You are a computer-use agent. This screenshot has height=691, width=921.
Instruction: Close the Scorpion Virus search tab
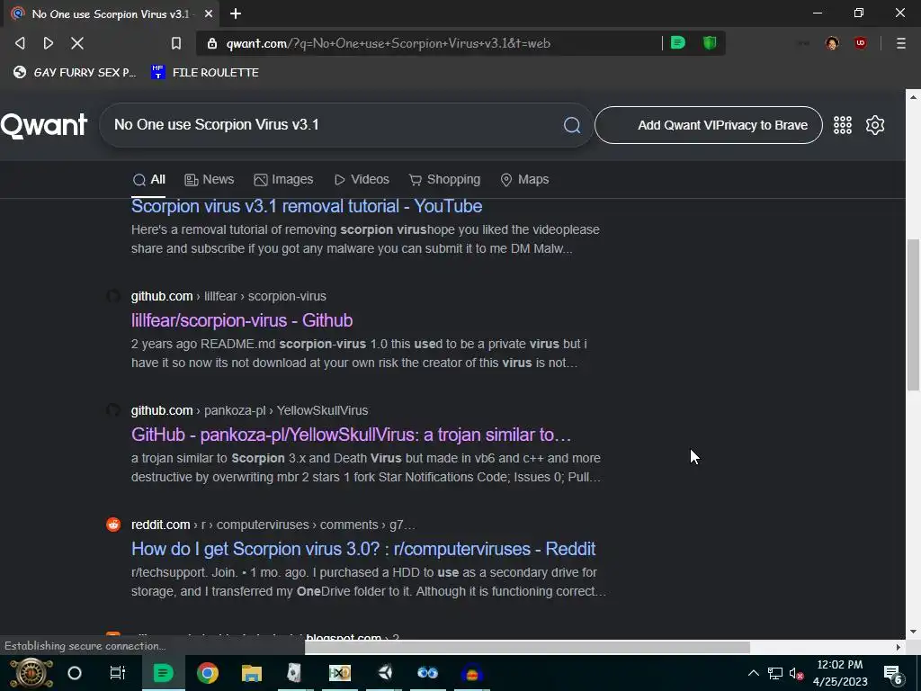point(209,13)
